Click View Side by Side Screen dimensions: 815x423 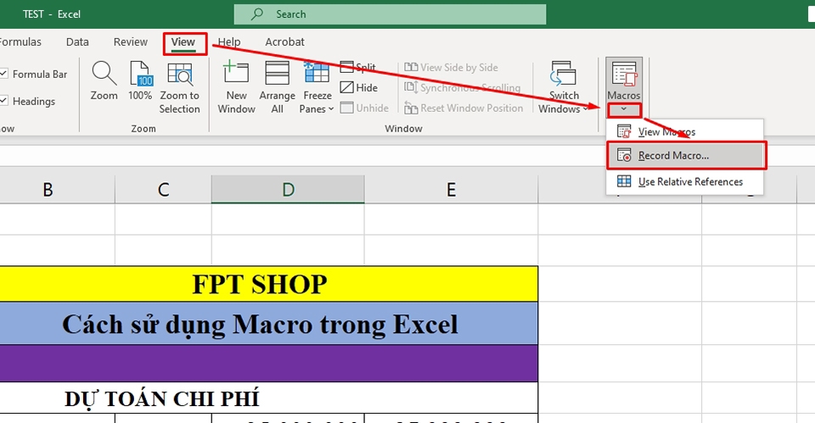click(x=451, y=68)
